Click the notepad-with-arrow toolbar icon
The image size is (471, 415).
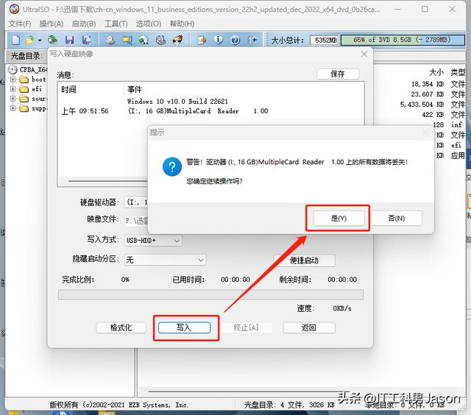[x=202, y=40]
